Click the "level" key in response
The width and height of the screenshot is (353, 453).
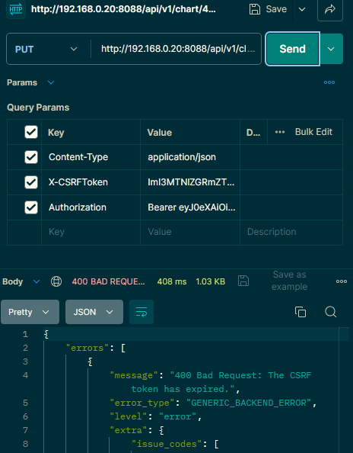(x=129, y=416)
